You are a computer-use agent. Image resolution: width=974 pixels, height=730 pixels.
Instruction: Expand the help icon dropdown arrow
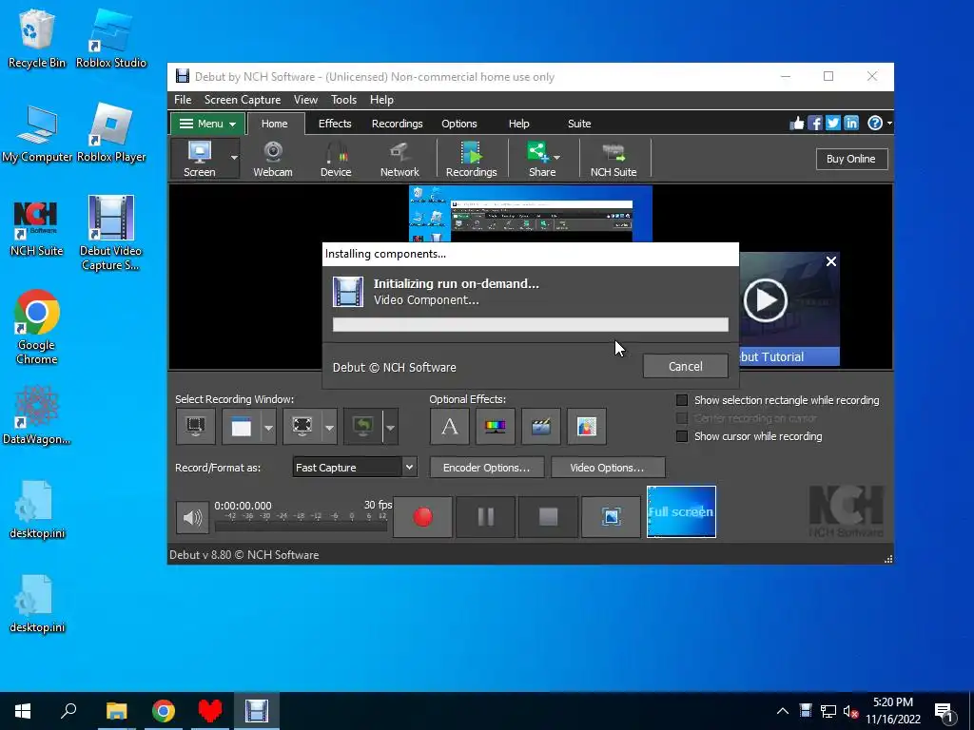click(889, 123)
